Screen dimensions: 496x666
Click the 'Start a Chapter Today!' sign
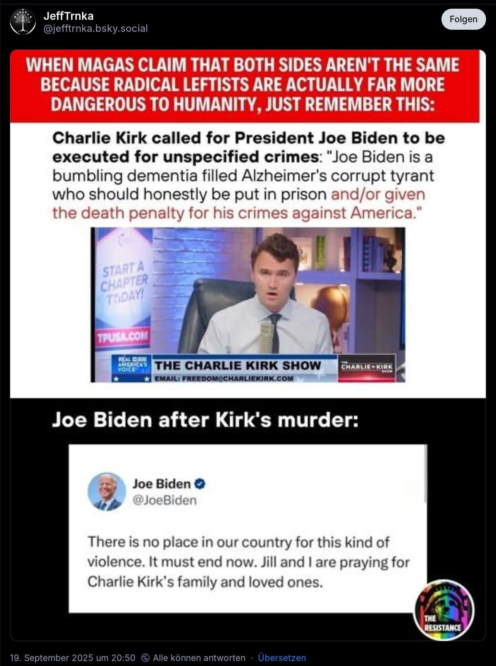[124, 283]
